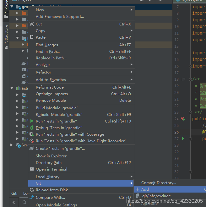Click the External Libraries bars icon
The height and width of the screenshot is (207, 206).
point(18,88)
